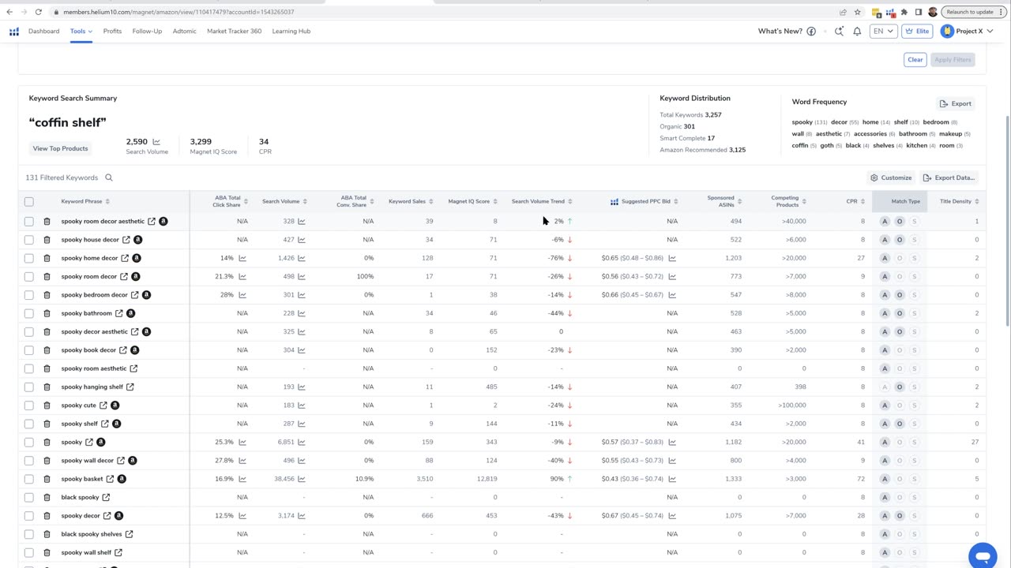Reload the browser page
Image resolution: width=1011 pixels, height=568 pixels.
coord(38,12)
